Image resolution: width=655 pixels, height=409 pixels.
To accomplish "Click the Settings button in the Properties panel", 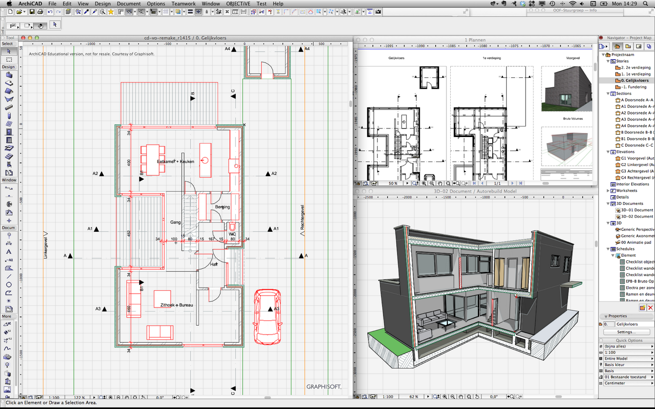I will 626,332.
